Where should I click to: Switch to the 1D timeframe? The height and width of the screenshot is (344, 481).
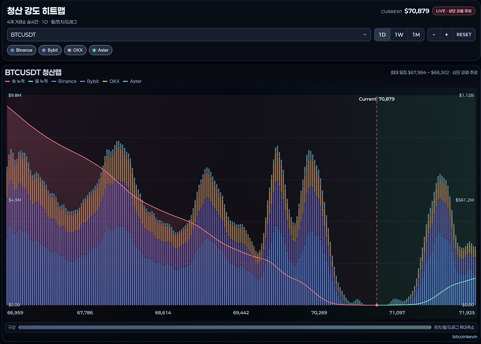pyautogui.click(x=382, y=35)
